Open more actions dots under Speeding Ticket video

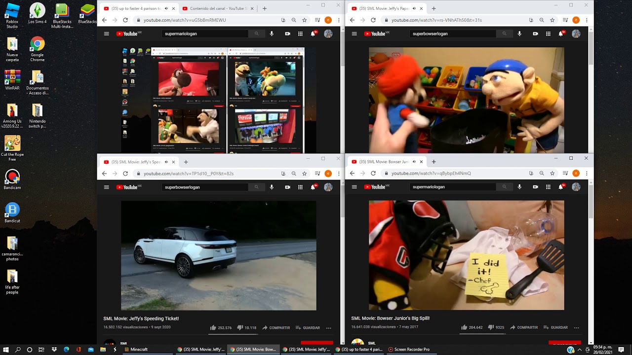pyautogui.click(x=329, y=328)
